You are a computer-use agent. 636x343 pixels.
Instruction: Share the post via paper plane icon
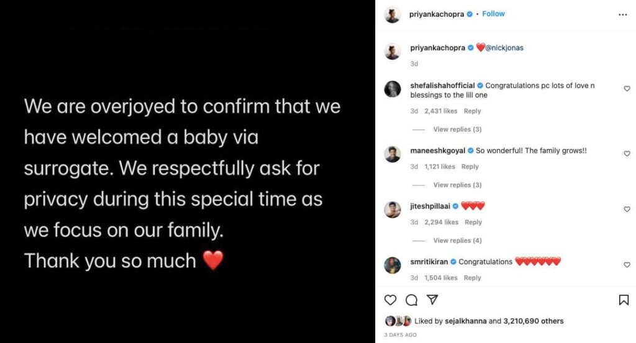point(432,300)
